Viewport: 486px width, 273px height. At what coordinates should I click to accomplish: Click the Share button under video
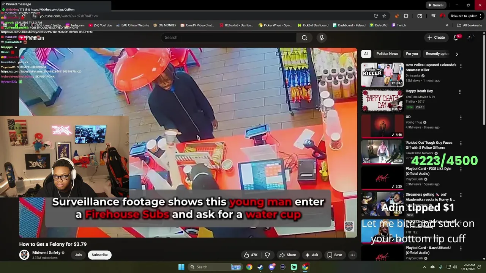coord(287,255)
